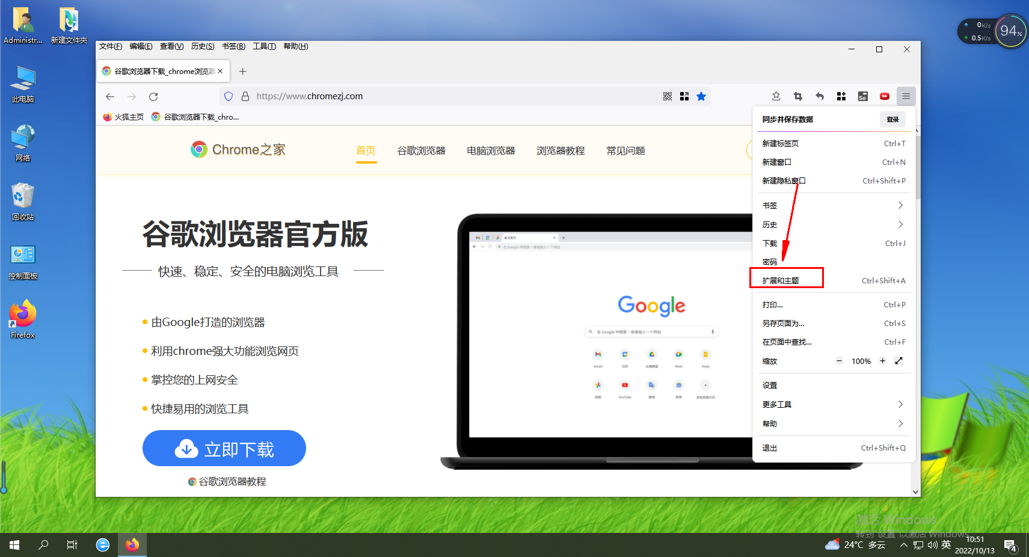The width and height of the screenshot is (1029, 557).
Task: Click the forward navigation arrow
Action: click(132, 96)
